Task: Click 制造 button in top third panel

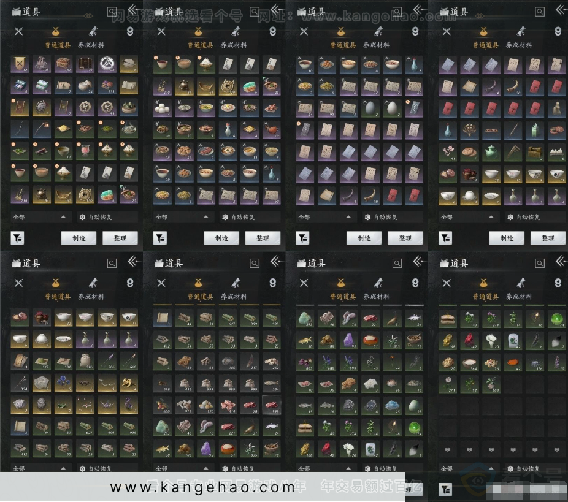Action: (364, 238)
